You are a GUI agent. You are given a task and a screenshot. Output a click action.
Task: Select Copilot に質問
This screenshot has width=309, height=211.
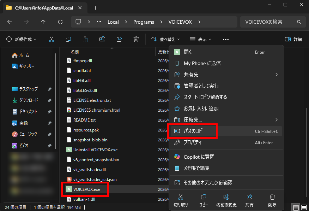[226, 157]
